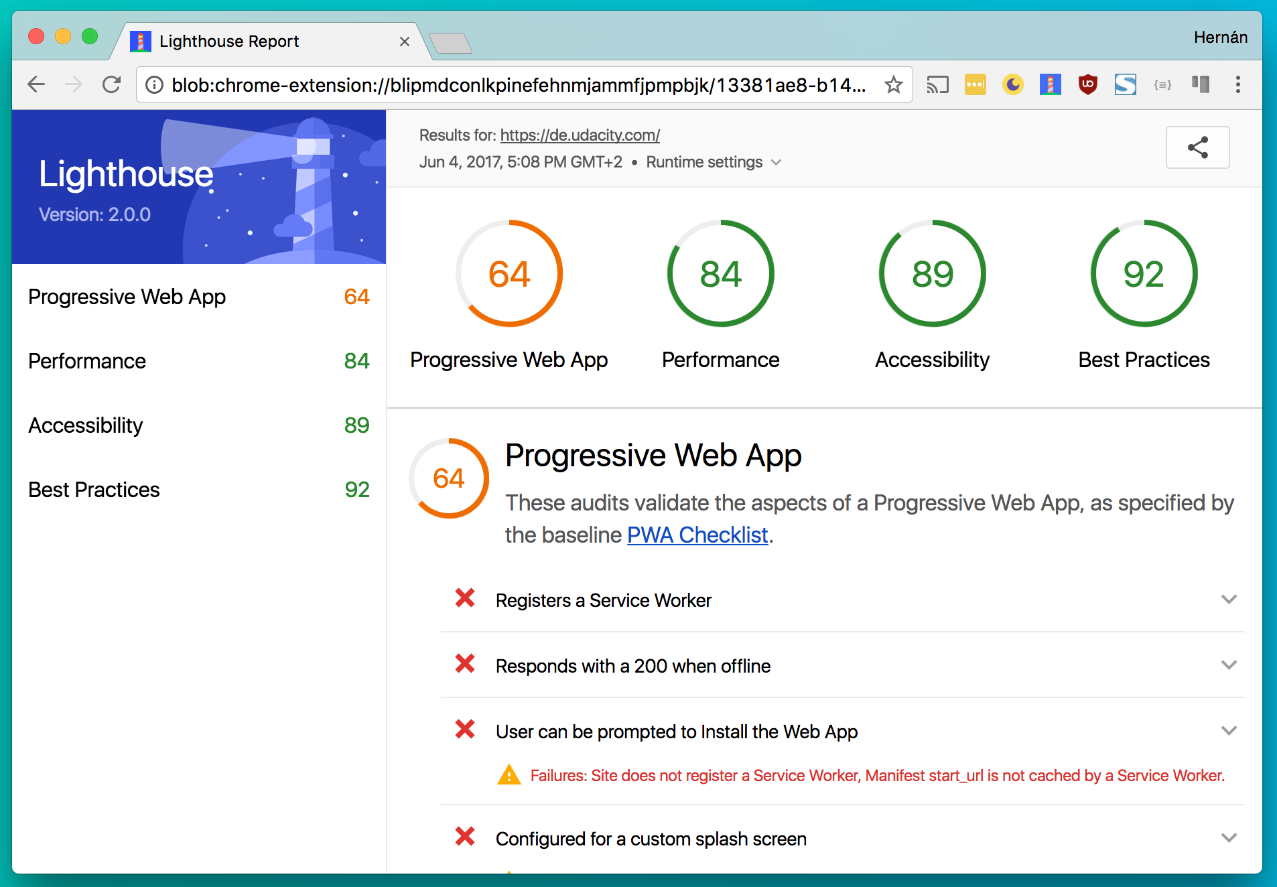Open Chrome three-dot menu
1277x887 pixels.
(1237, 85)
